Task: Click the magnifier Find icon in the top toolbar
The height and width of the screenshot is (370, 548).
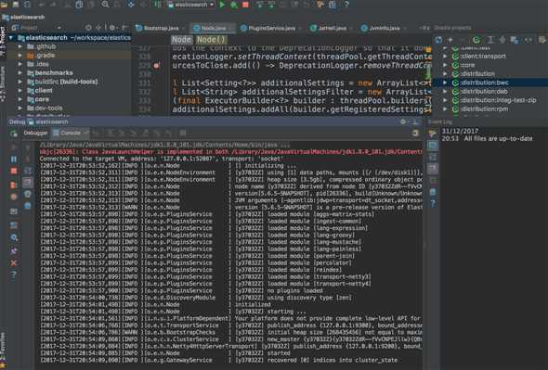Action: tap(105, 5)
